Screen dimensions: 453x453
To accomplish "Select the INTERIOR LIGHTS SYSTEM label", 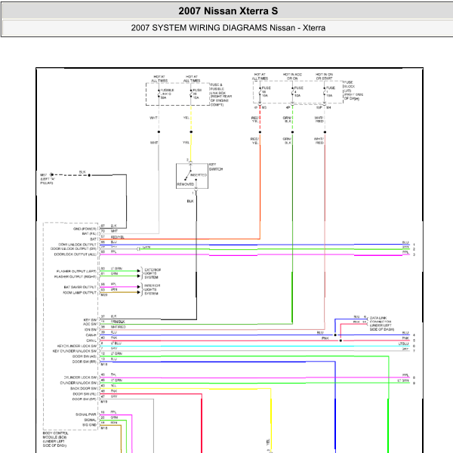I will (152, 289).
